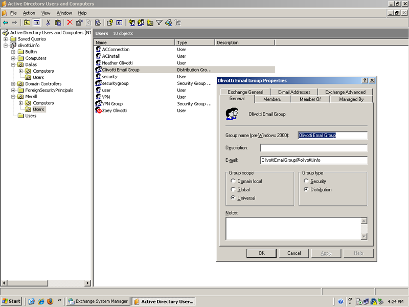Click the Create New Organizational Unit icon
The image size is (409, 307).
pos(150,23)
